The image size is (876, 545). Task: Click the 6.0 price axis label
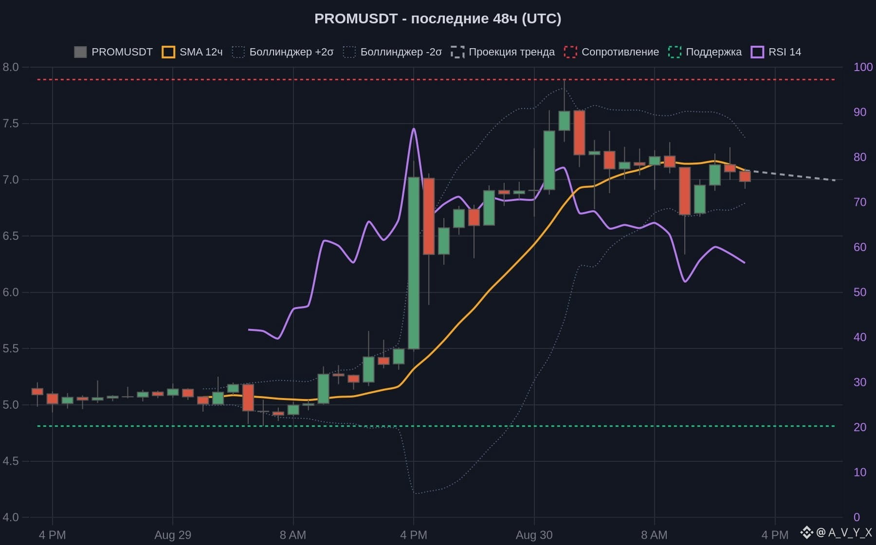pos(11,292)
